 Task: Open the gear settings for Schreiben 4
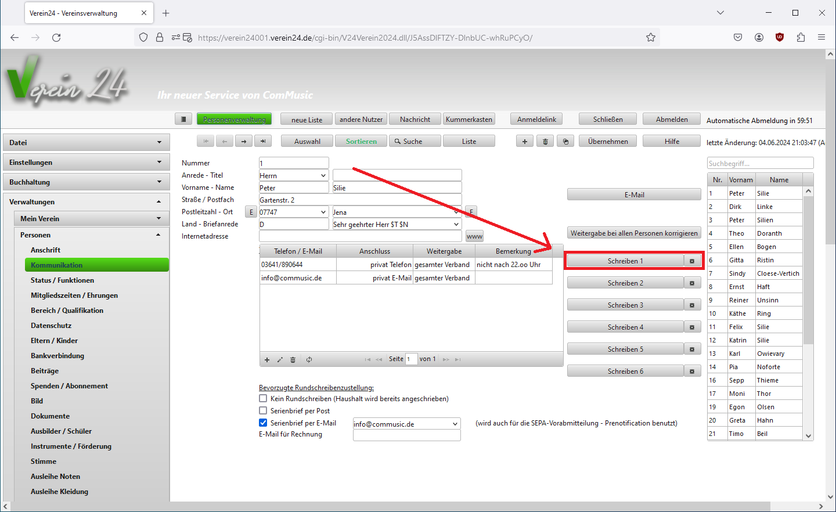(x=692, y=327)
